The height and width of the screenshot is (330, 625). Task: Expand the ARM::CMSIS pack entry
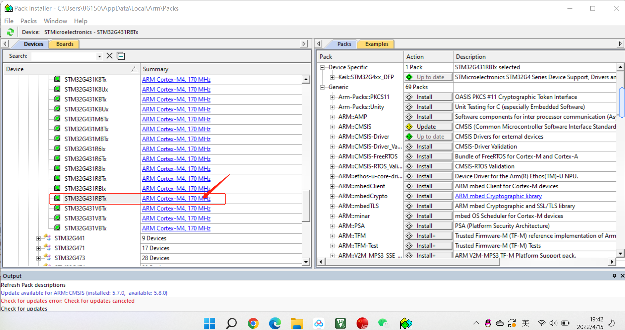332,127
